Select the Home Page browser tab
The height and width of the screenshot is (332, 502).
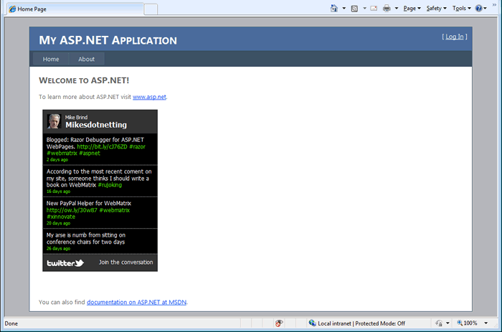(75, 9)
